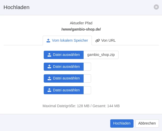
Task: Click the chain link icon beside Von URL
Action: tap(98, 41)
